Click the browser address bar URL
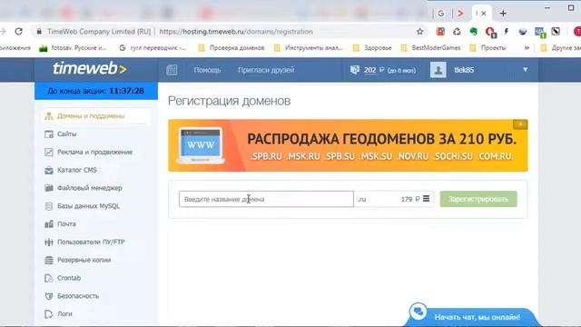581x327 pixels. (x=236, y=32)
